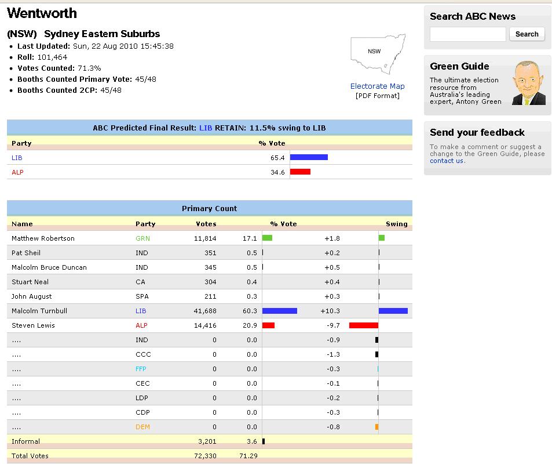Open LIB party link beside Malcolm Turnbull
Image resolution: width=552 pixels, height=464 pixels.
pyautogui.click(x=141, y=311)
